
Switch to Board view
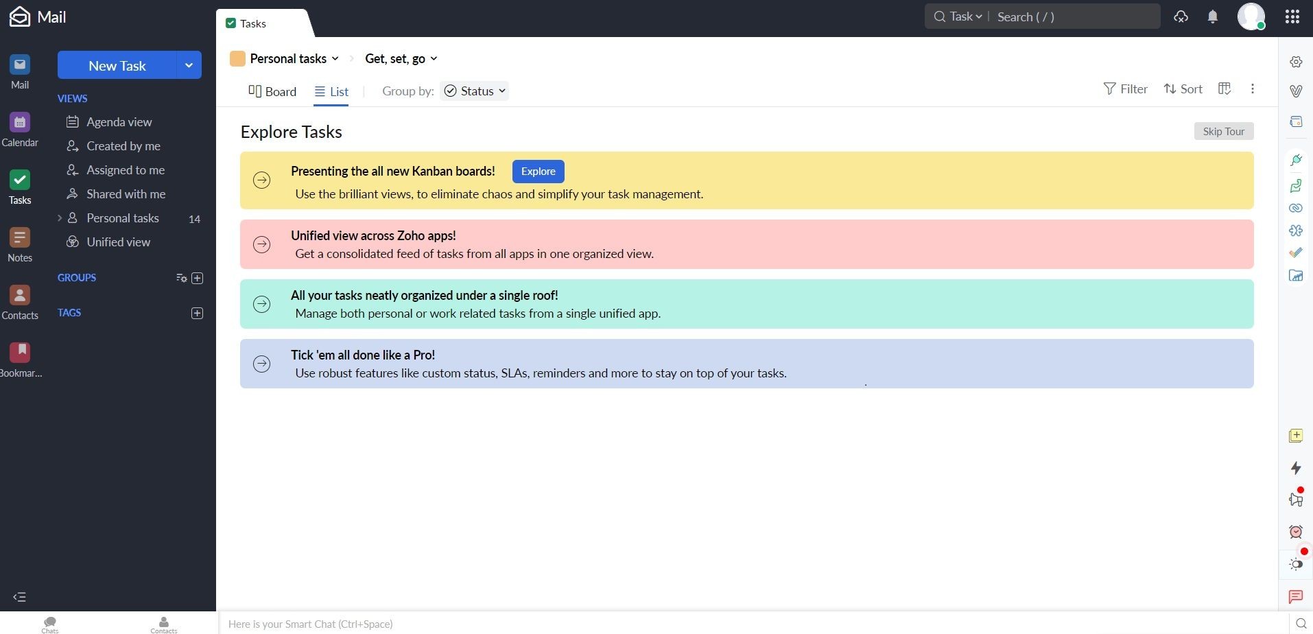click(272, 91)
